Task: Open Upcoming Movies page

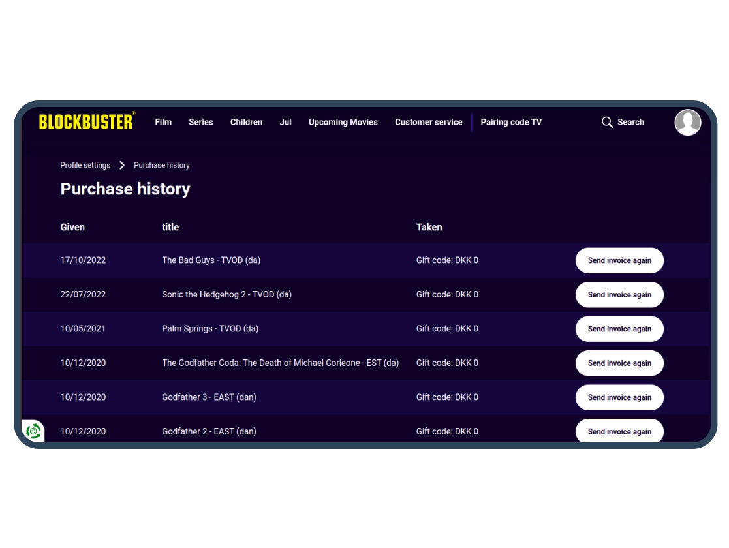Action: 343,122
